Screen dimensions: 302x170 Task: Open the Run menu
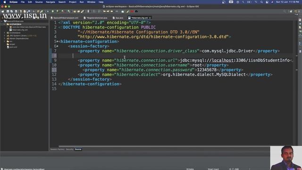tap(82, 2)
